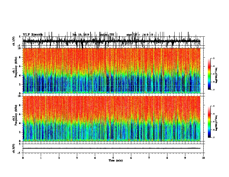Click time-axis tick label "1"
This screenshot has height=177, width=229.
(x=41, y=158)
